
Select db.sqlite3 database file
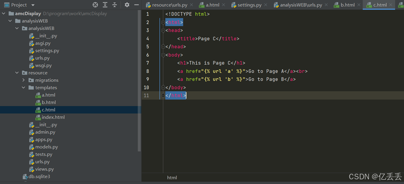pos(39,177)
